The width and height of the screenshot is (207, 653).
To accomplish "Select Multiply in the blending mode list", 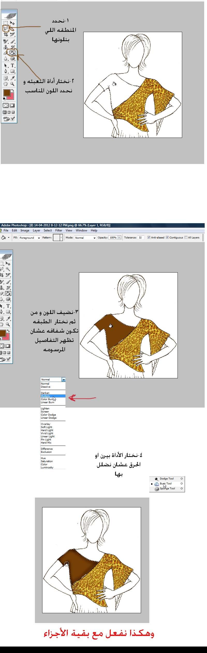I will coord(46,396).
